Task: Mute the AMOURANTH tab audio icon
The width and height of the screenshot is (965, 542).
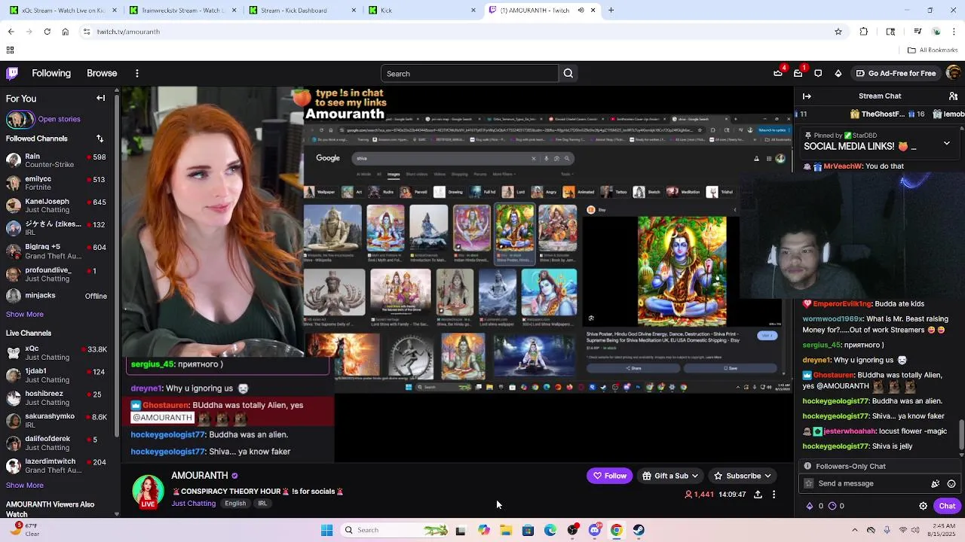Action: pos(581,11)
